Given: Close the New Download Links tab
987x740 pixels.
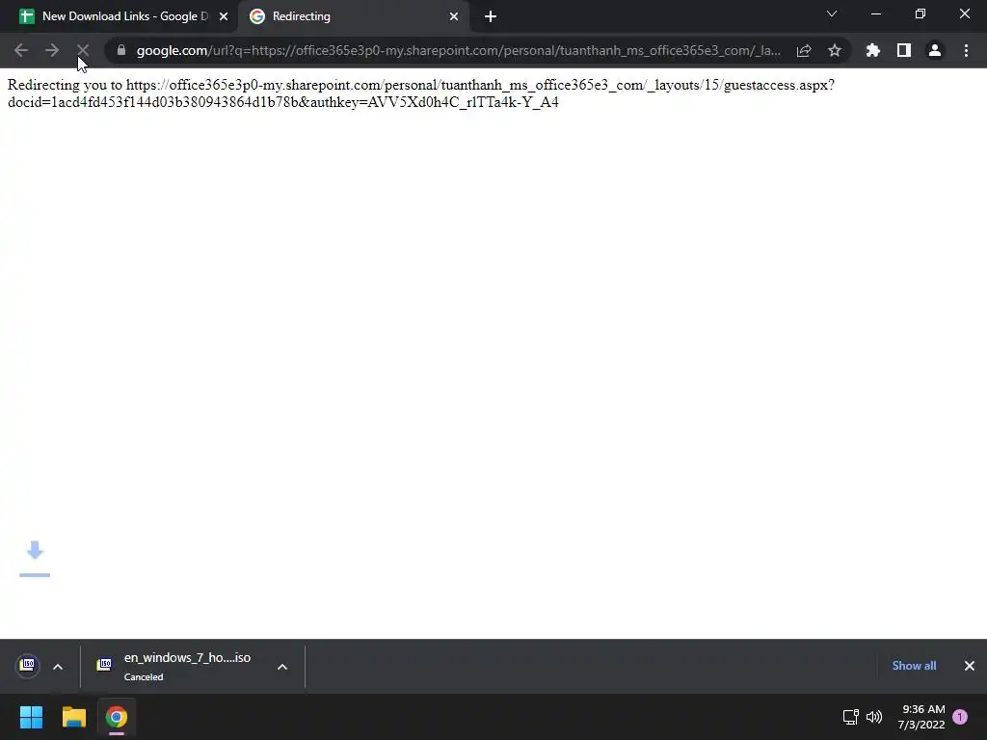Looking at the screenshot, I should point(224,16).
